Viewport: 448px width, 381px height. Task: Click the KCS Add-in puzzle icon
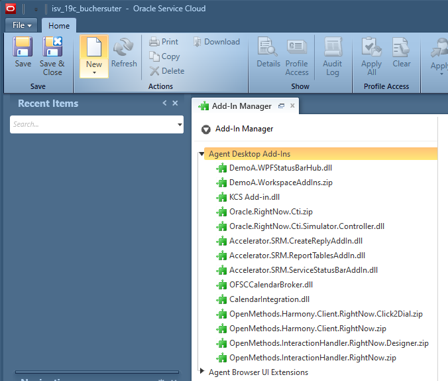(221, 197)
